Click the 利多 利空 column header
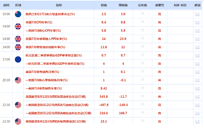204x129 pixels. (180, 5)
